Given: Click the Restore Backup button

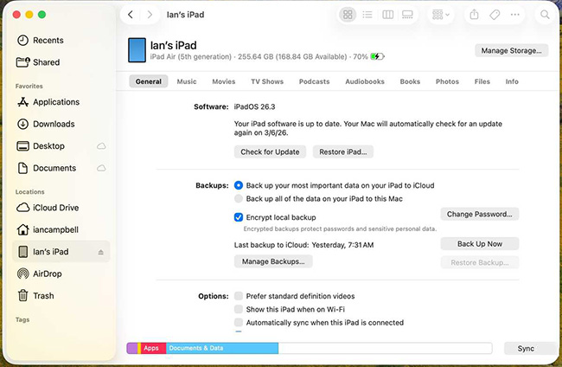Looking at the screenshot, I should click(480, 262).
